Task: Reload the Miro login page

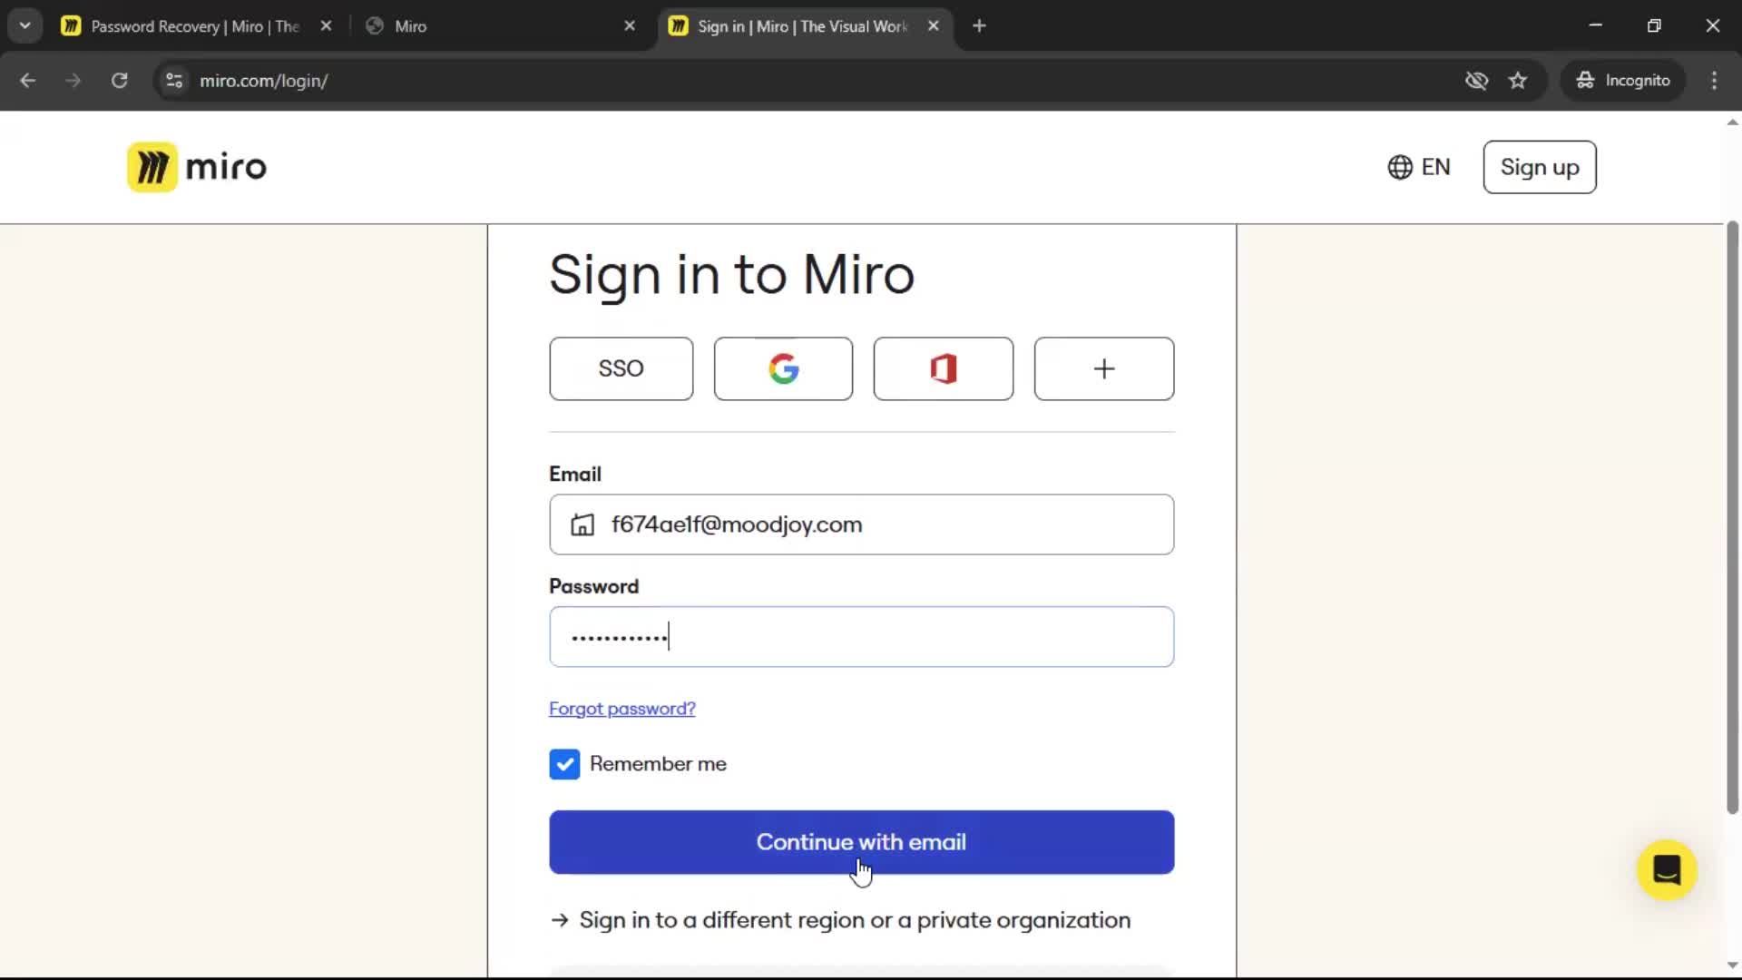Action: point(119,81)
